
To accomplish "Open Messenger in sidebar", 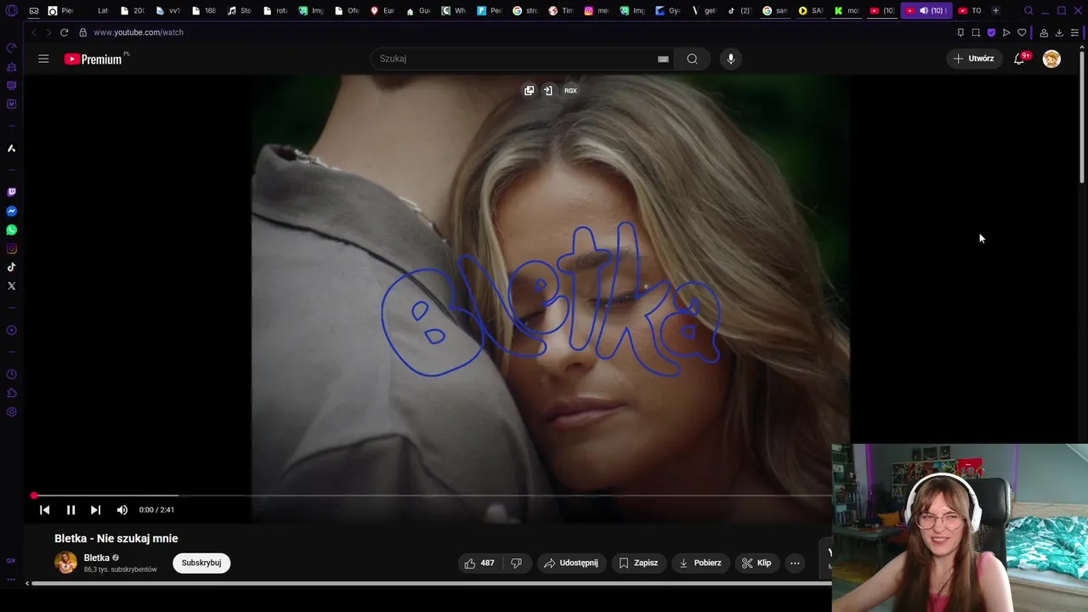I will [x=11, y=211].
